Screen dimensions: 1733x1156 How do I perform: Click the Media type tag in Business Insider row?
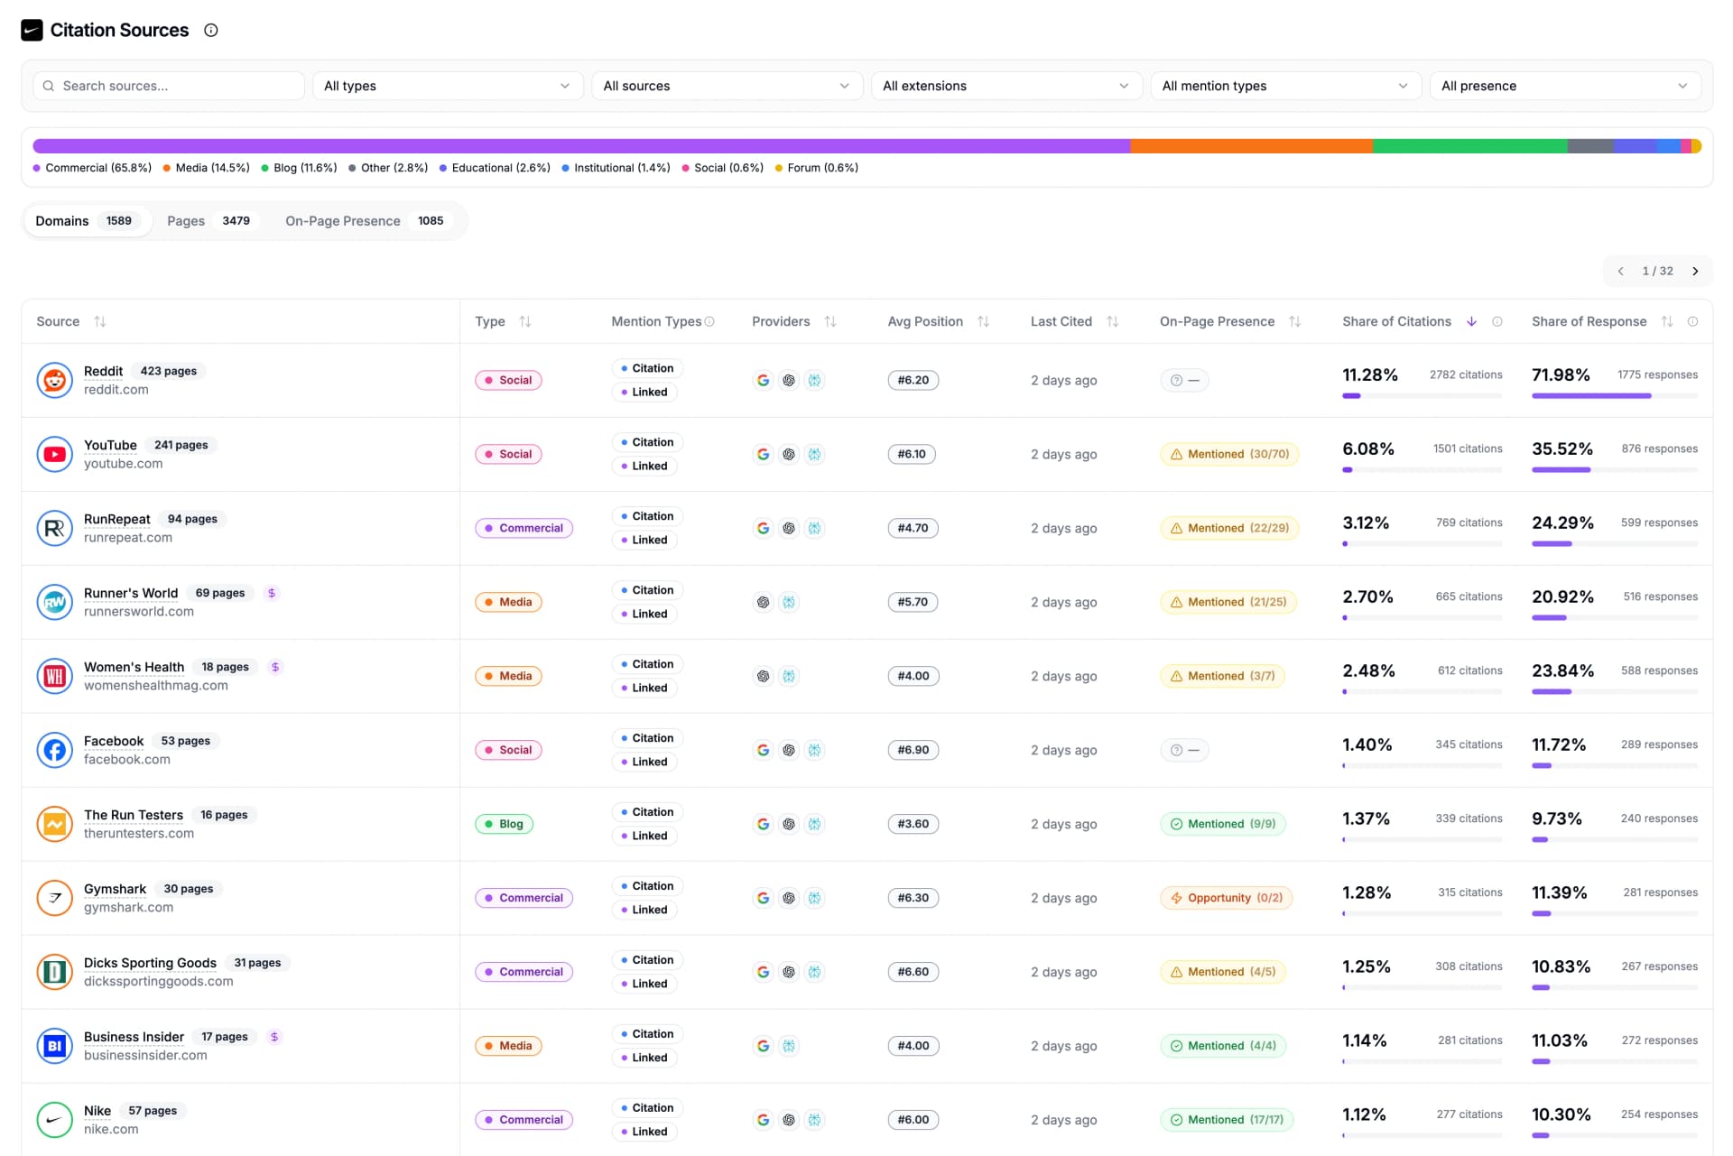coord(508,1046)
